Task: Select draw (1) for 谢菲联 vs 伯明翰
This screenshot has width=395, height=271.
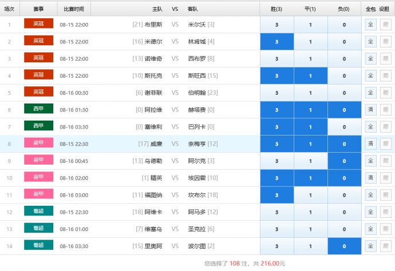Action: click(x=311, y=93)
